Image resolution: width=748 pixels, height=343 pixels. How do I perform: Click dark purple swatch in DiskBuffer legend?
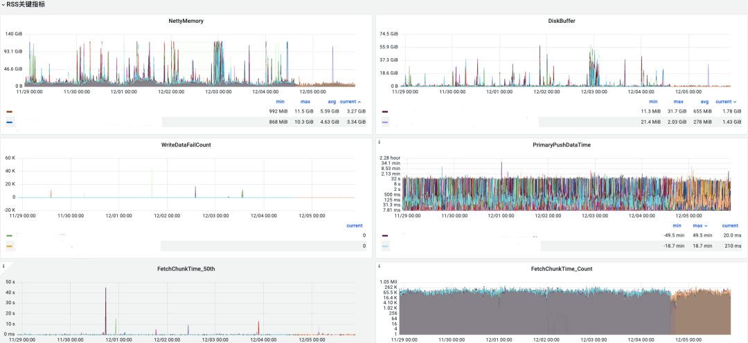385,111
